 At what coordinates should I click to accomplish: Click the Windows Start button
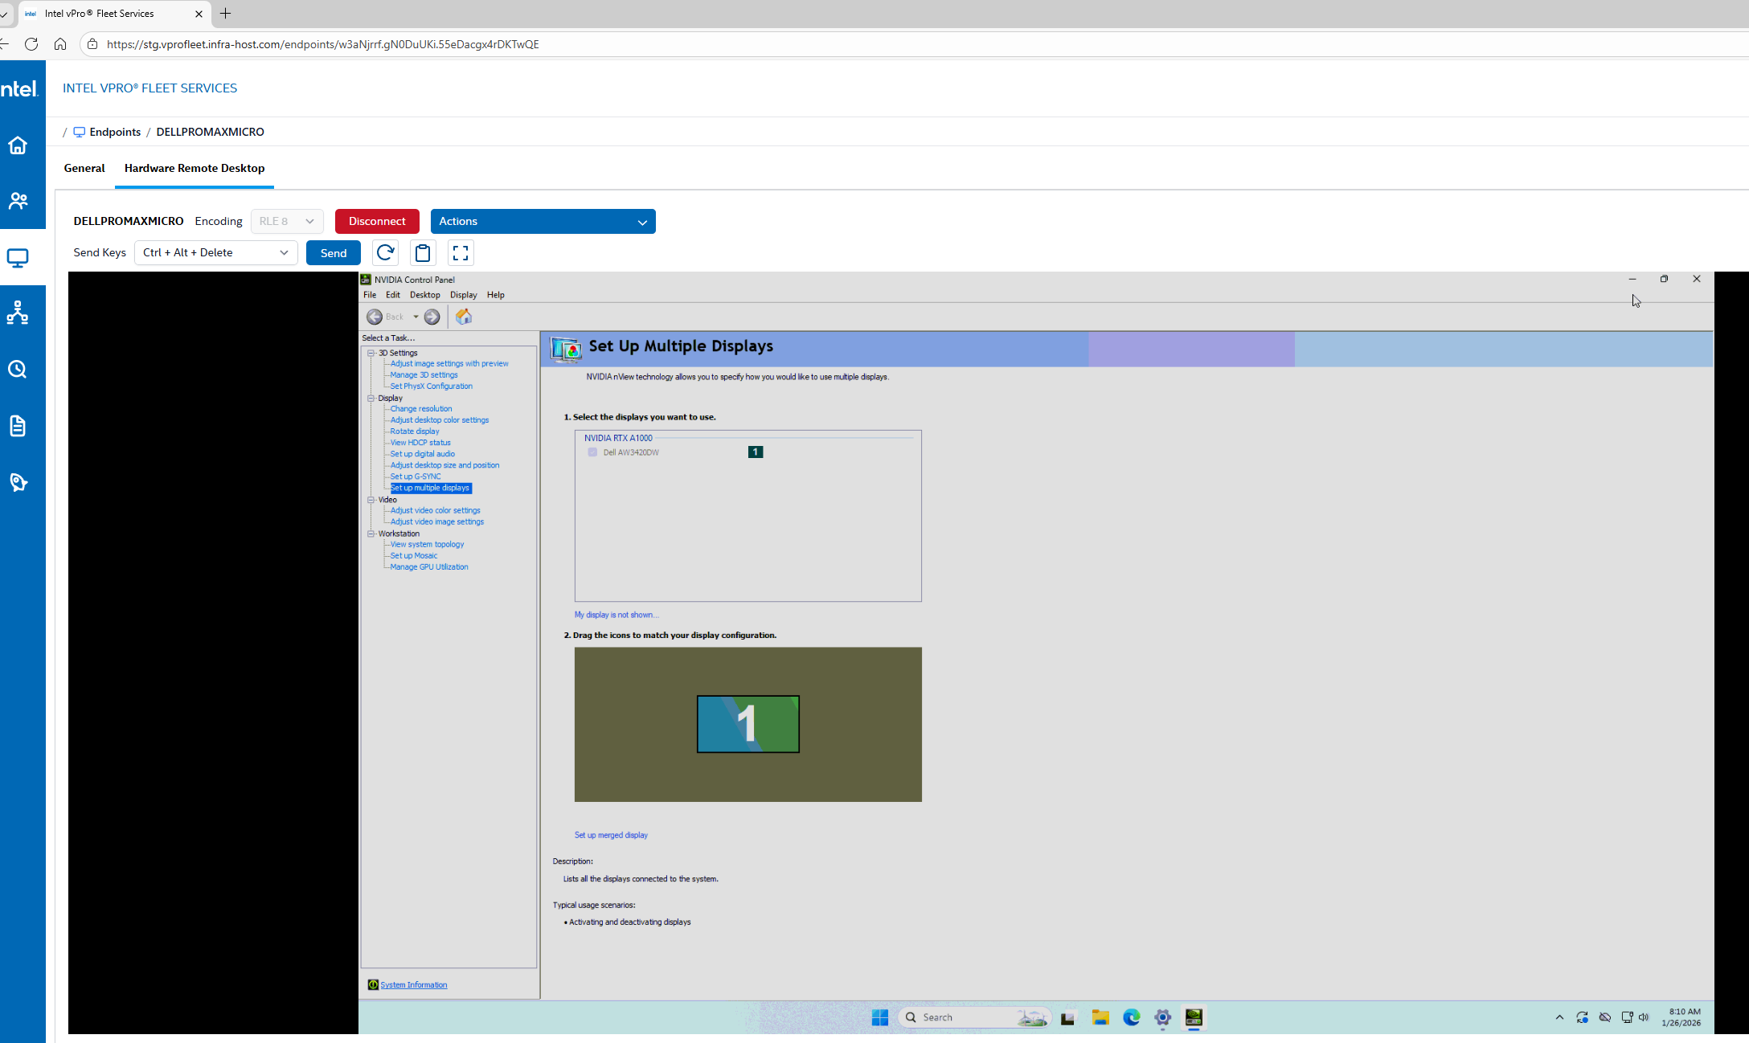pyautogui.click(x=880, y=1017)
